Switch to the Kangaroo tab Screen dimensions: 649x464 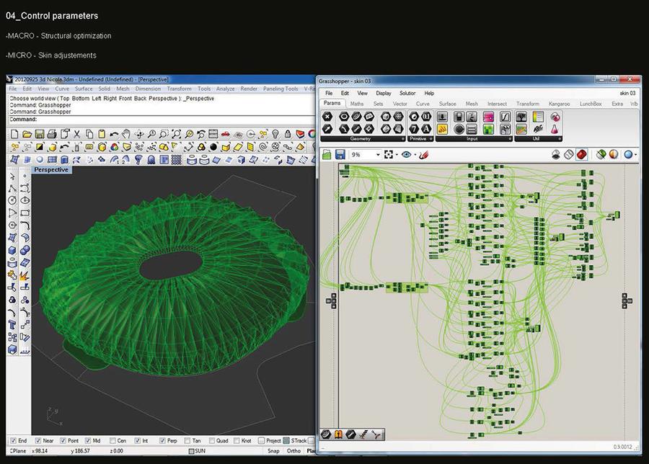[x=559, y=104]
